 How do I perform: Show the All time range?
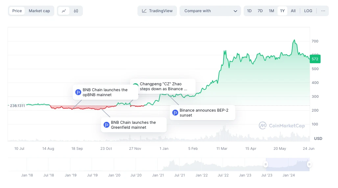coord(293,11)
